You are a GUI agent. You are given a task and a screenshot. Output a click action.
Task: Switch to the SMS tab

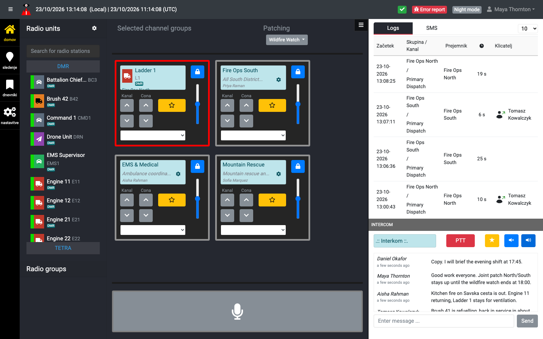432,28
